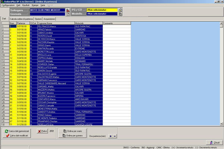
Task: Click the EXTREME motoclub cell
Action: (89, 49)
